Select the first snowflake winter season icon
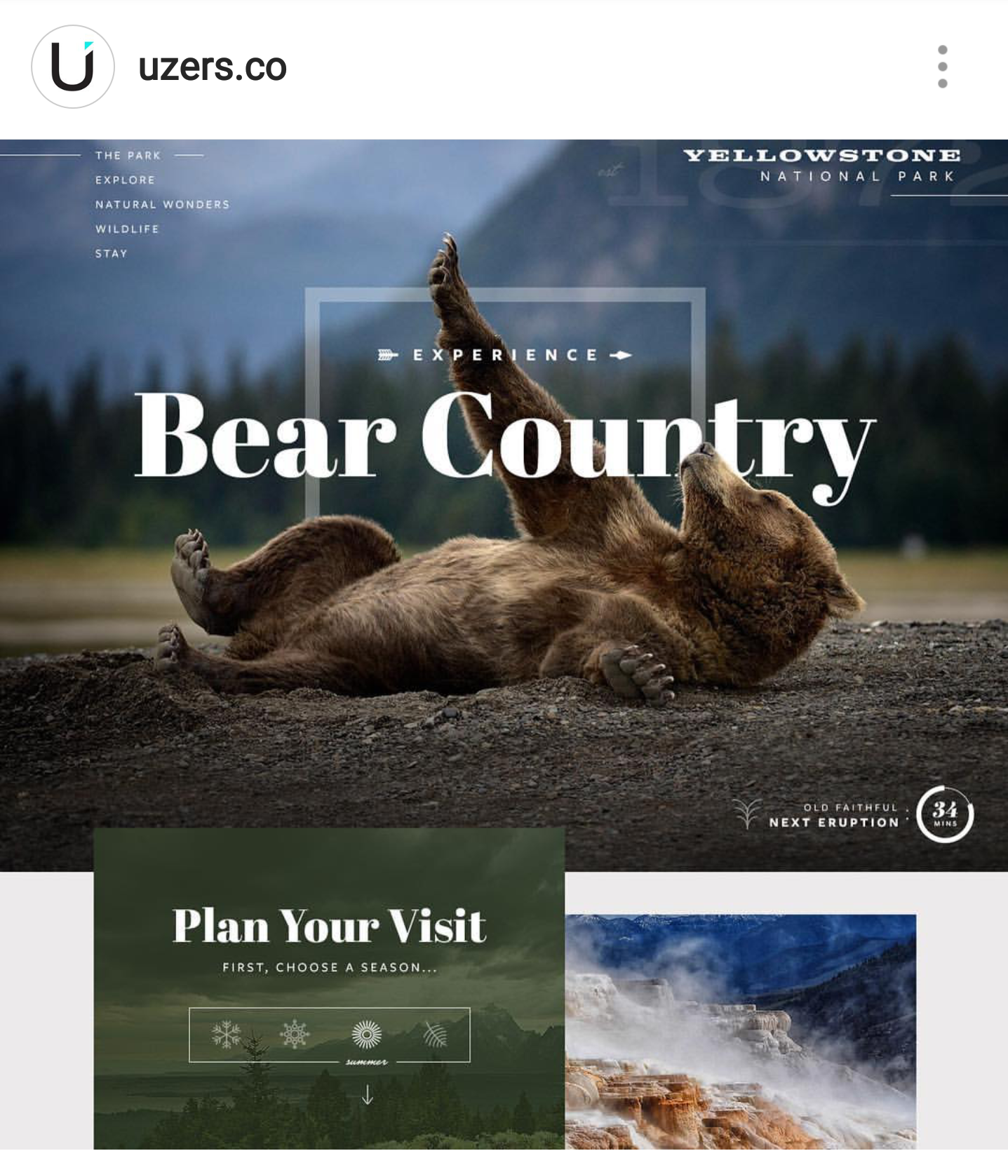1008x1151 pixels. coord(226,1034)
